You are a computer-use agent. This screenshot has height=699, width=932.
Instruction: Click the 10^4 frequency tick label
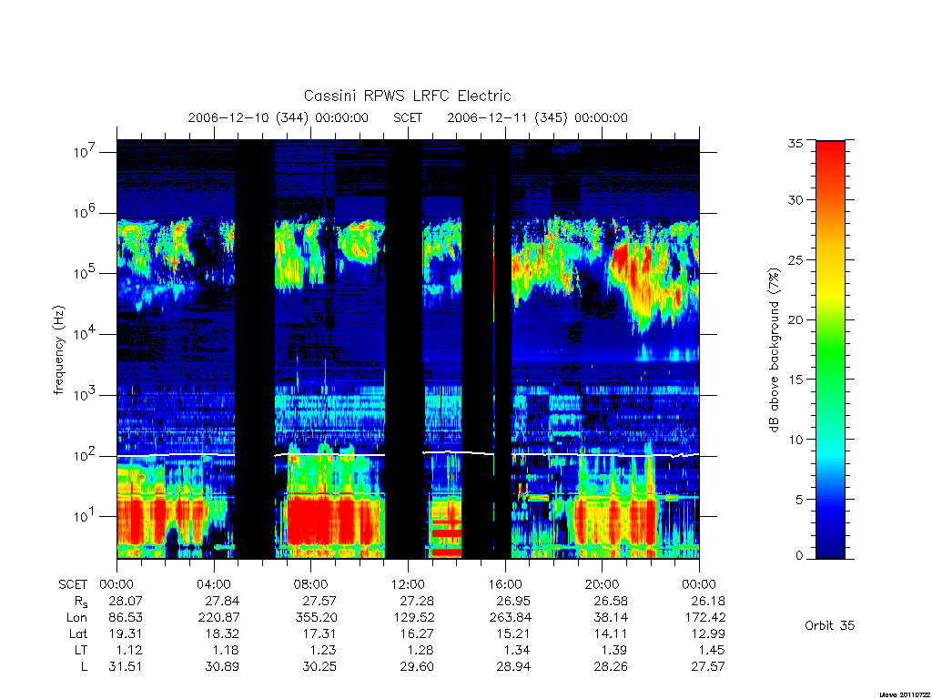coord(85,333)
